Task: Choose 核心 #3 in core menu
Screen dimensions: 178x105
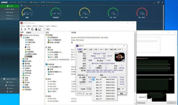Action: pyautogui.click(x=105, y=88)
